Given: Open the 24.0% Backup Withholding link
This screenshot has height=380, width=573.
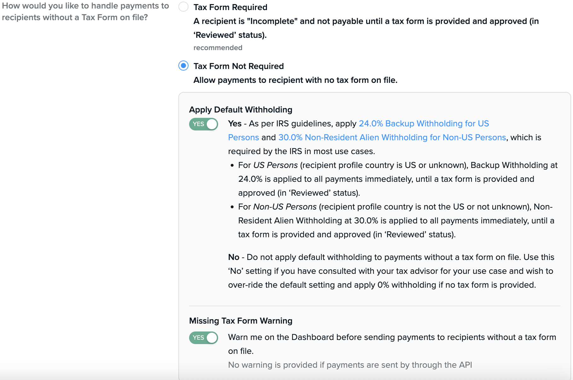Looking at the screenshot, I should tap(424, 124).
